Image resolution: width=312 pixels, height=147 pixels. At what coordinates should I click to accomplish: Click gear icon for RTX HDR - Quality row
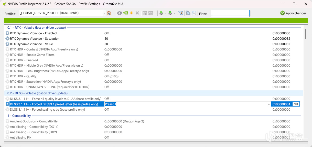7,76
